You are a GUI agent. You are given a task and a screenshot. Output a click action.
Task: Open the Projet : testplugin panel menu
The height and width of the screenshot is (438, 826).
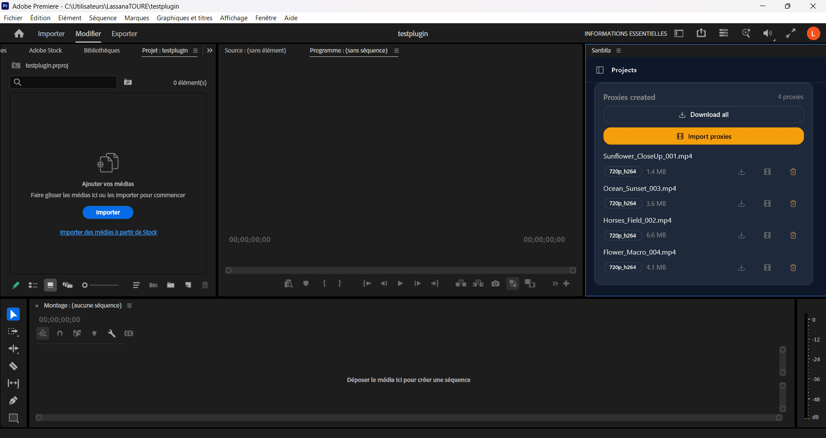pyautogui.click(x=196, y=51)
